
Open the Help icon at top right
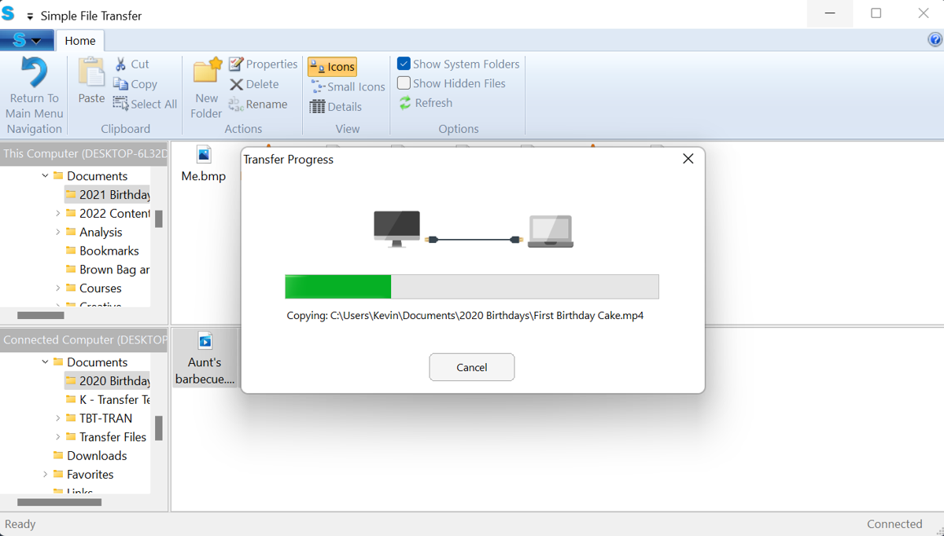(x=935, y=38)
